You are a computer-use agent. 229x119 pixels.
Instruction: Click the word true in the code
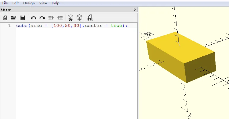pos(117,26)
